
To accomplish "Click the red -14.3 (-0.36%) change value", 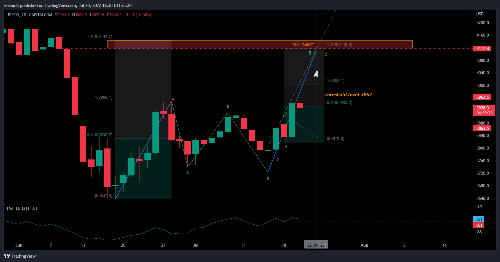I will [x=138, y=15].
